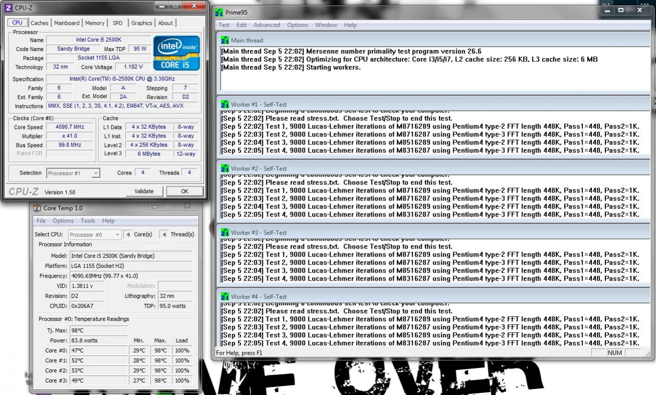Click the NUM indicator in Prime95 status bar
Image resolution: width=656 pixels, height=395 pixels.
614,353
